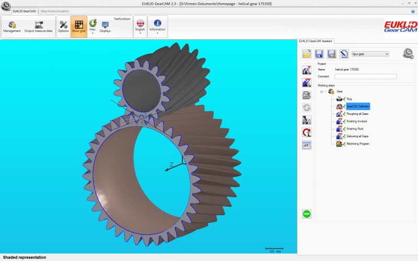Select the Finishing Involute step
This screenshot has width=418, height=261.
point(357,121)
